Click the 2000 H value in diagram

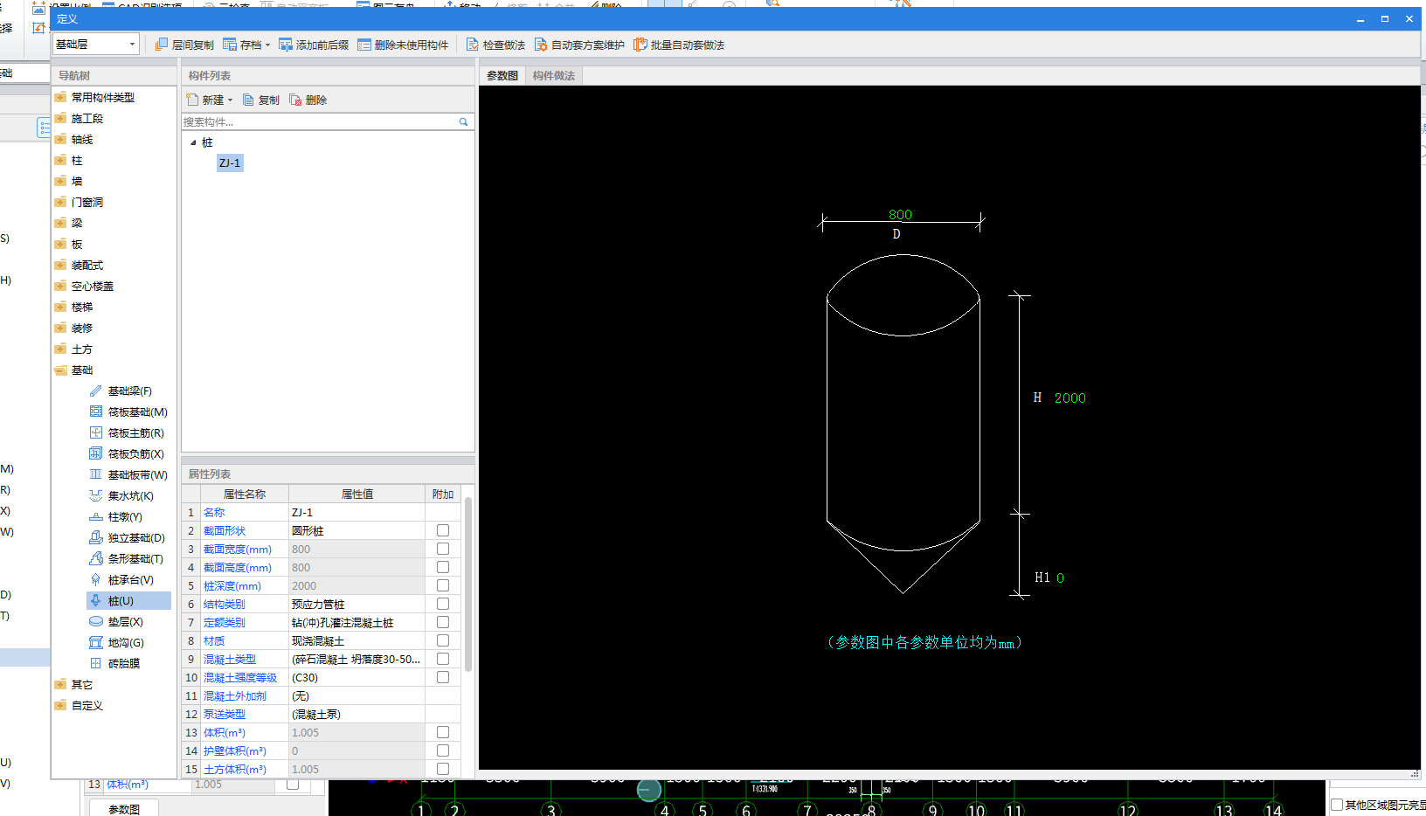1070,398
